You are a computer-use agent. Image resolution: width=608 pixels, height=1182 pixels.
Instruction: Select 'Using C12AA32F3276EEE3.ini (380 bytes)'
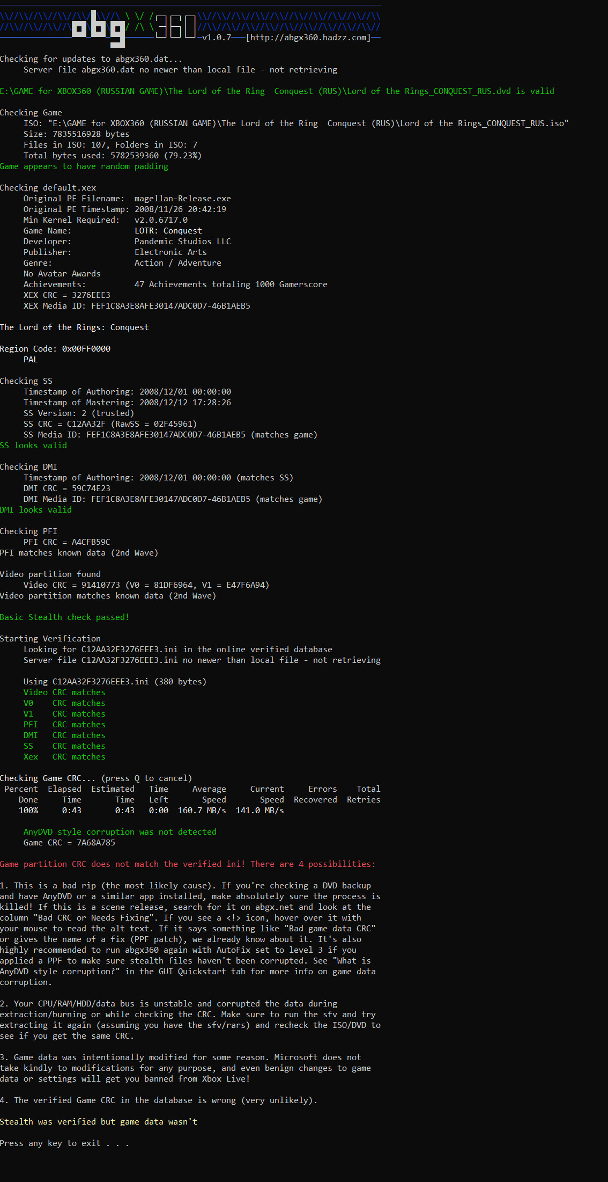click(x=115, y=682)
